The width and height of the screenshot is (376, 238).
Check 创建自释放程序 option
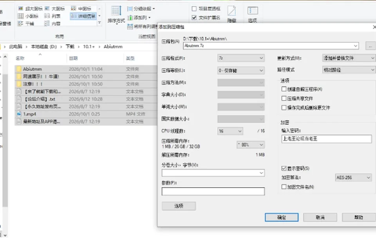tap(284, 89)
